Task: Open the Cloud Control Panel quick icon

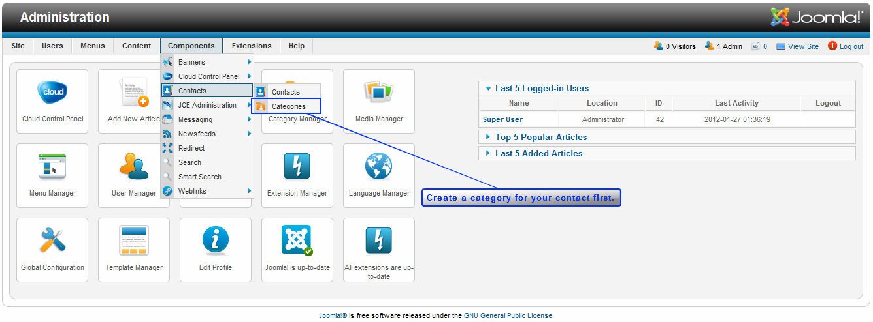Action: [x=52, y=101]
